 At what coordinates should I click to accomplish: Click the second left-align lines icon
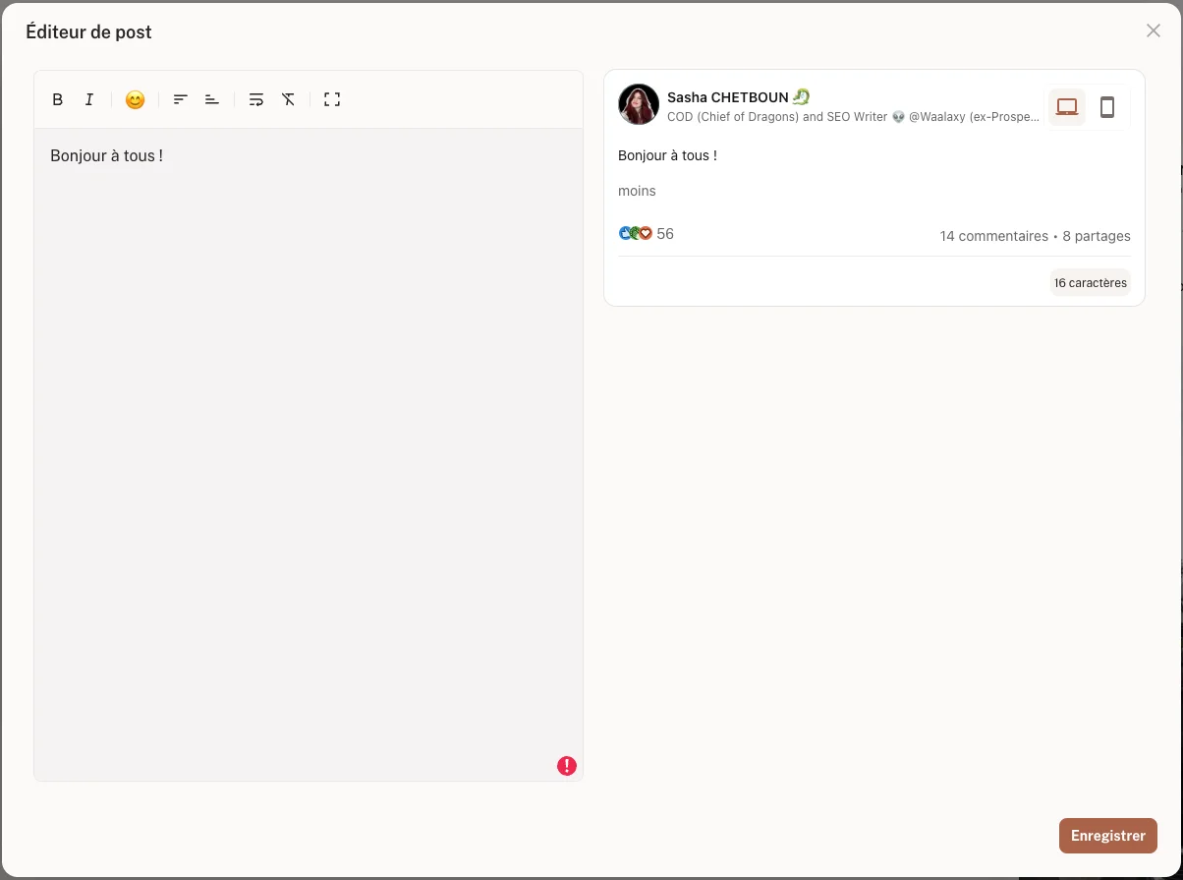pyautogui.click(x=211, y=99)
